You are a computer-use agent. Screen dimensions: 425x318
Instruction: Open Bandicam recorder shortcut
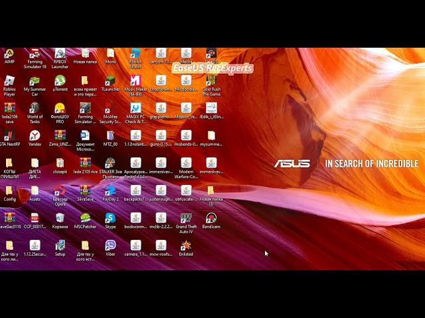click(x=211, y=221)
